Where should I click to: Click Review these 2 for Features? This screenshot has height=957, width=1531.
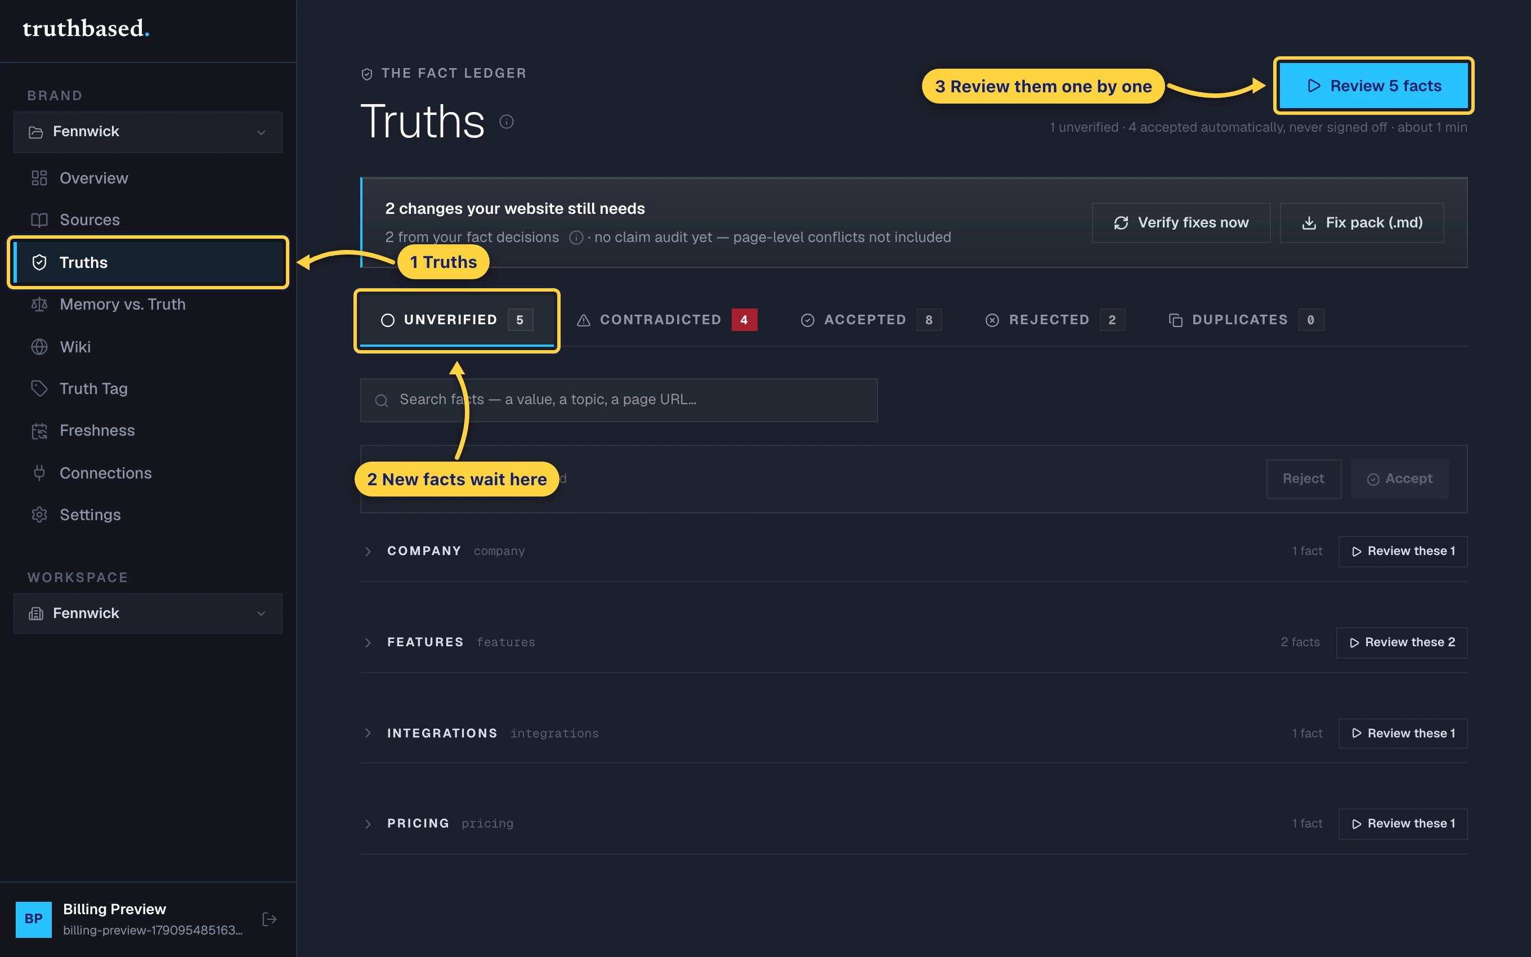tap(1402, 642)
